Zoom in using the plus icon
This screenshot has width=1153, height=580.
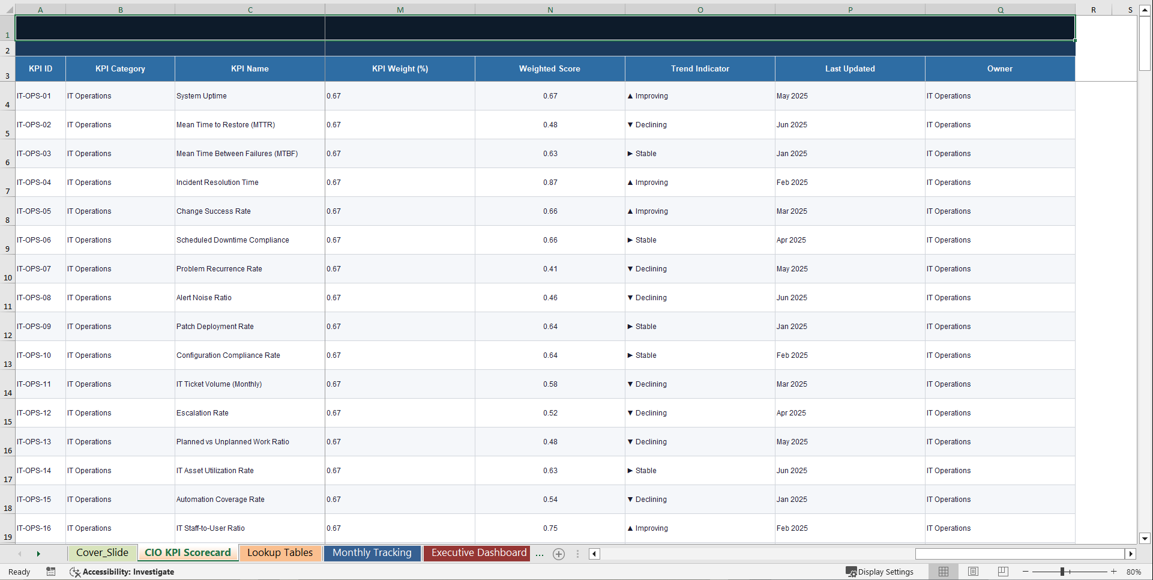click(1115, 572)
